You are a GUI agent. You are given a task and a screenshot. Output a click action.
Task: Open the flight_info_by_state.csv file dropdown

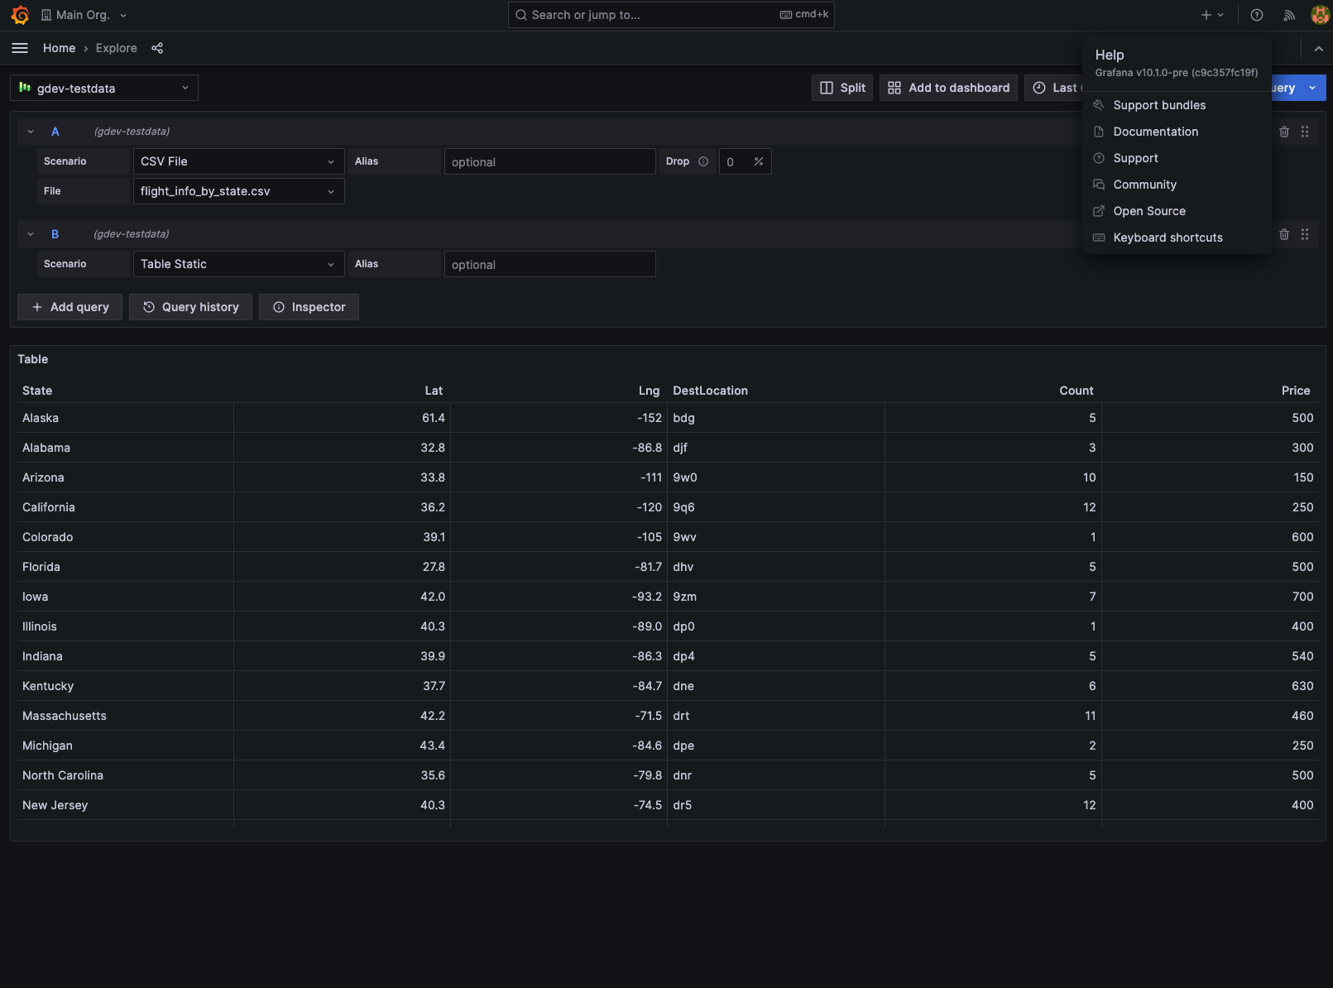[x=238, y=190]
